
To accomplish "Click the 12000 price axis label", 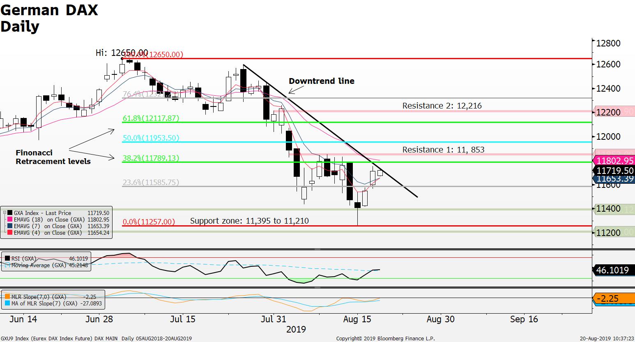I will pos(608,136).
